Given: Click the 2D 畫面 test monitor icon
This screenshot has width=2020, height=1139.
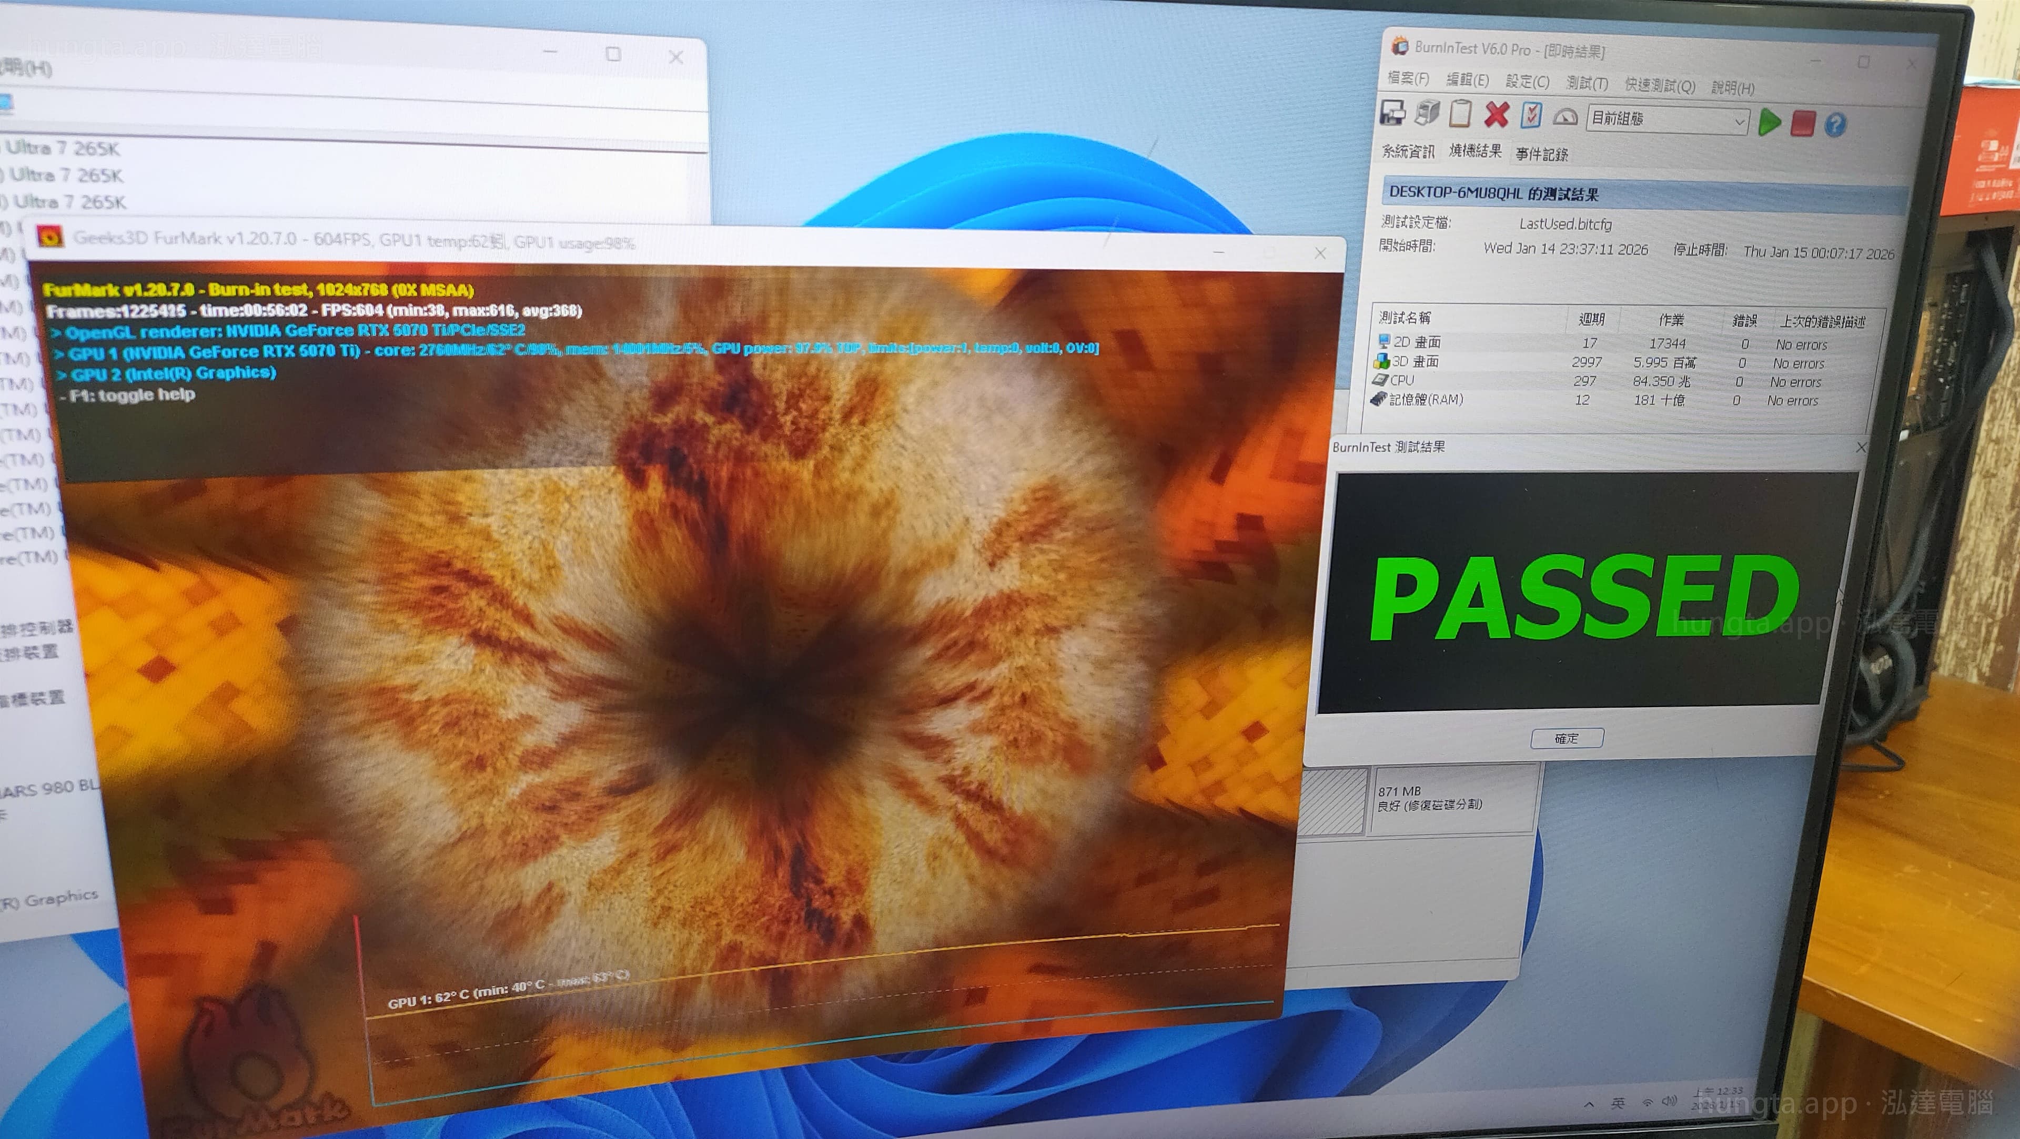Looking at the screenshot, I should pos(1385,341).
